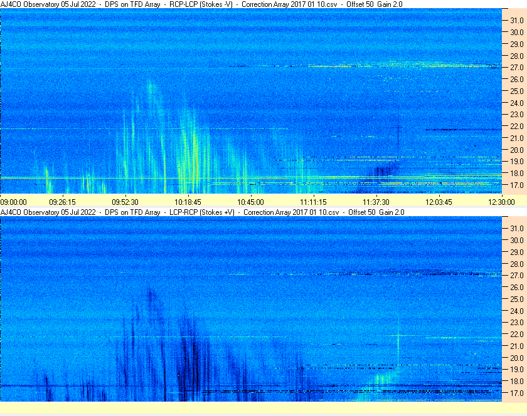Viewport: 527px width, 416px height.
Task: Click the 10:18:45 time axis label
Action: pyautogui.click(x=188, y=202)
